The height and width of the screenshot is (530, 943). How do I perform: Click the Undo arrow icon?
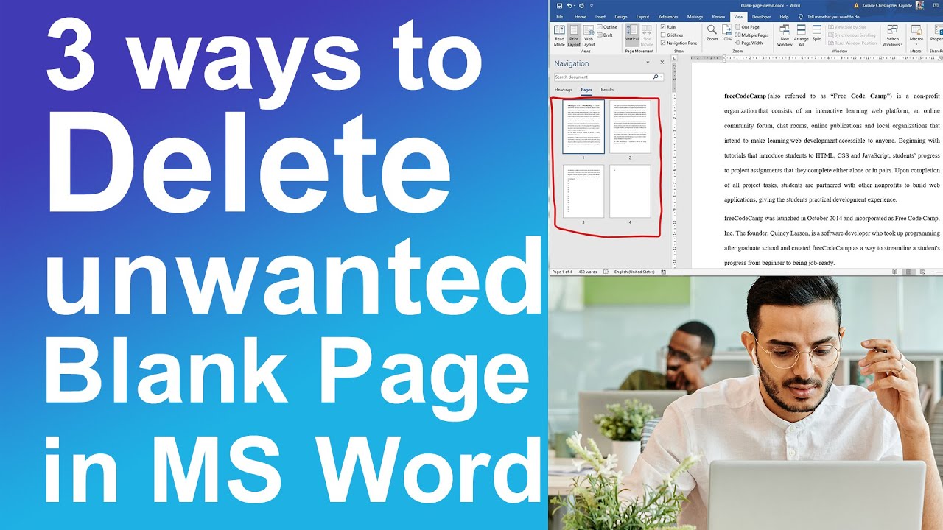[569, 5]
